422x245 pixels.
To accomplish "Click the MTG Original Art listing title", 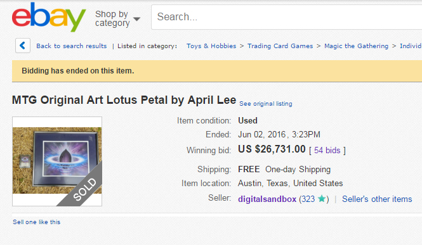I will (124, 100).
